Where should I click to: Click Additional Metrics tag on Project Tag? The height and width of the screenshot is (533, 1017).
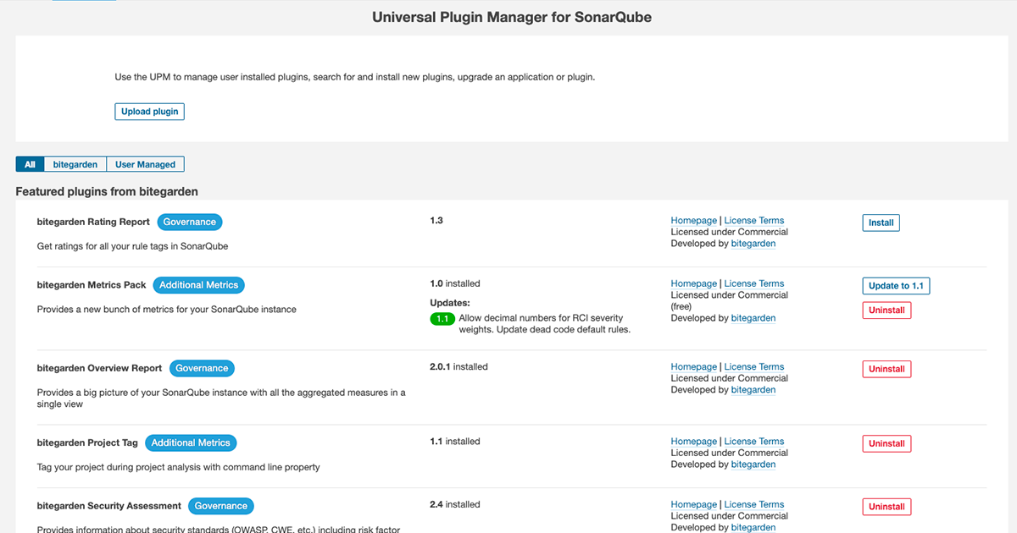(191, 442)
